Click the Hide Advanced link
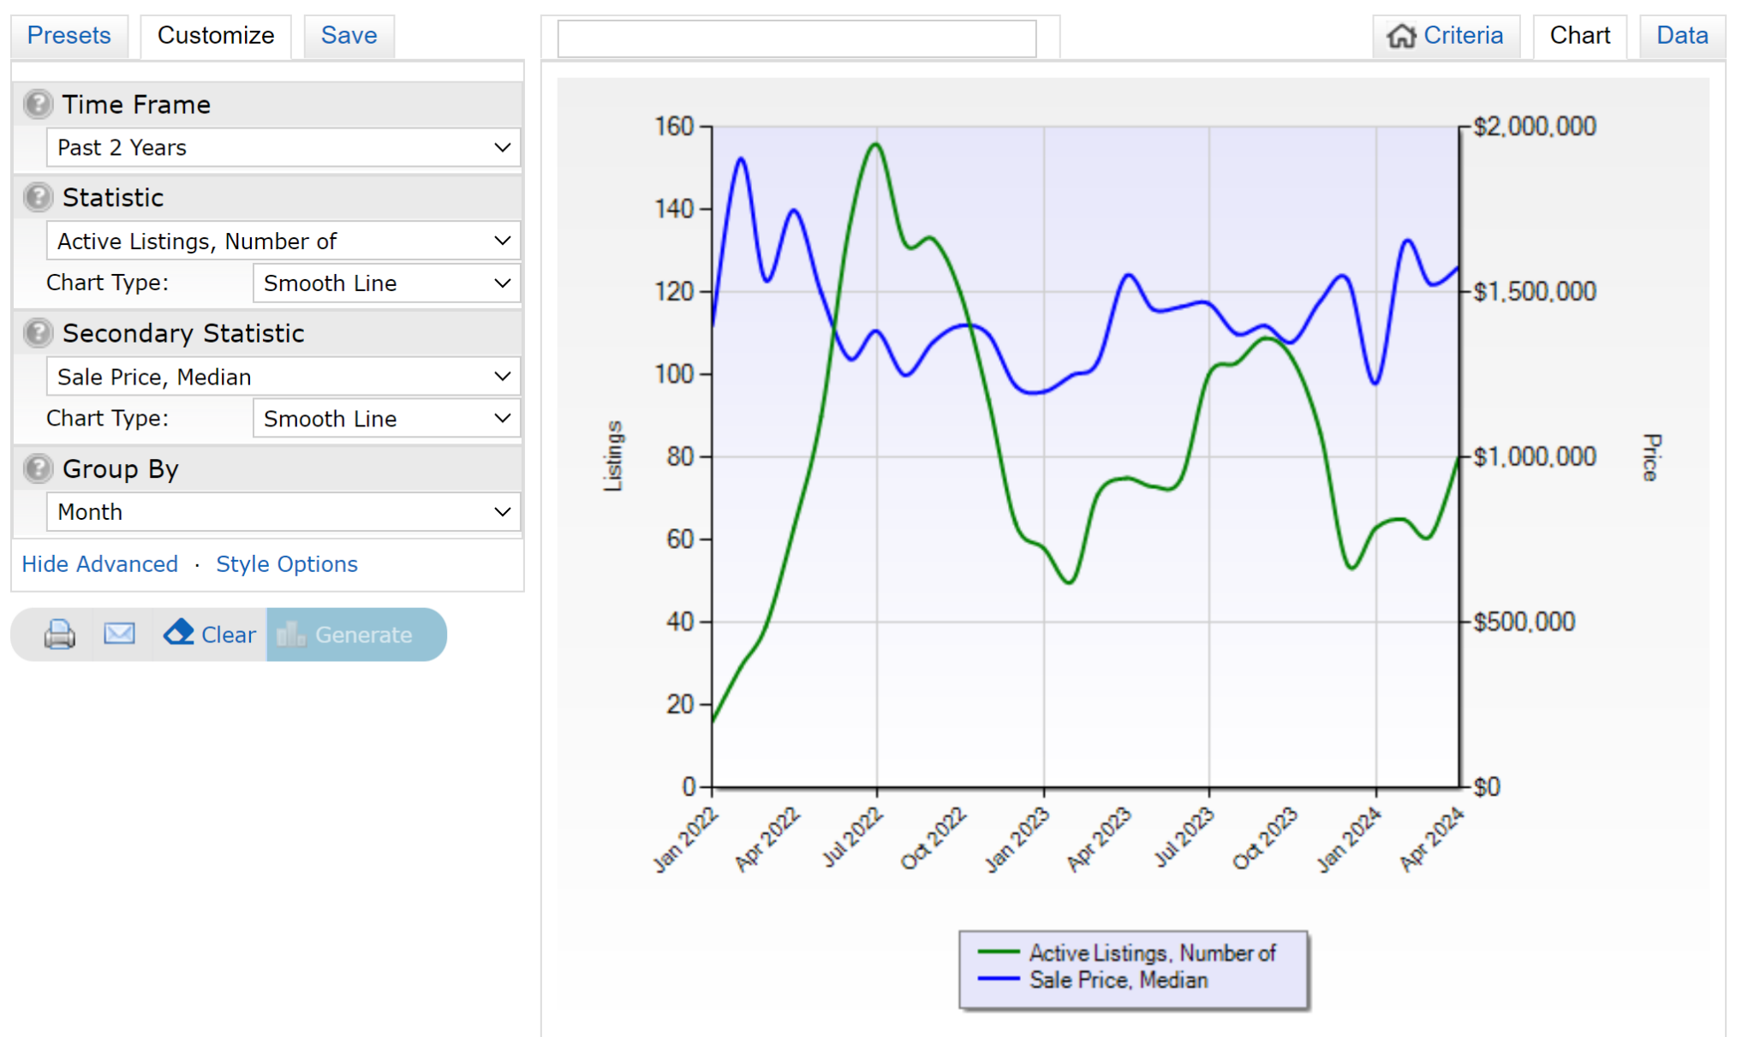 [98, 563]
